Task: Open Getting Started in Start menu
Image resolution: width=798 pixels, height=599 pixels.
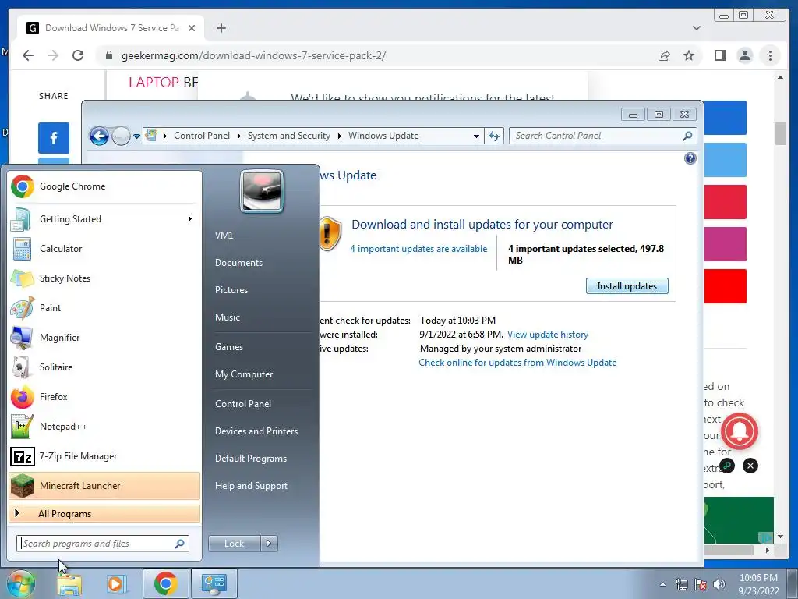Action: pyautogui.click(x=104, y=219)
